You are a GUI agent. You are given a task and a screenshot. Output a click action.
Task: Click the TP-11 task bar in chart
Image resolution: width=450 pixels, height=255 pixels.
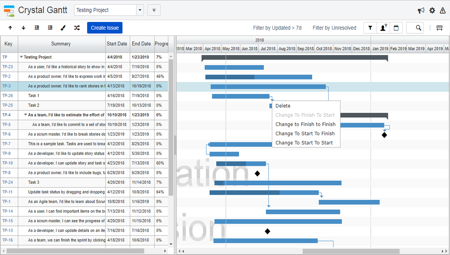coord(264,193)
